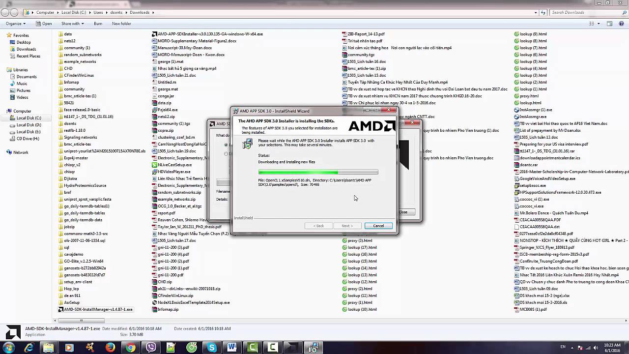Click Local Disk (C:) breadcrumb segment

click(73, 12)
